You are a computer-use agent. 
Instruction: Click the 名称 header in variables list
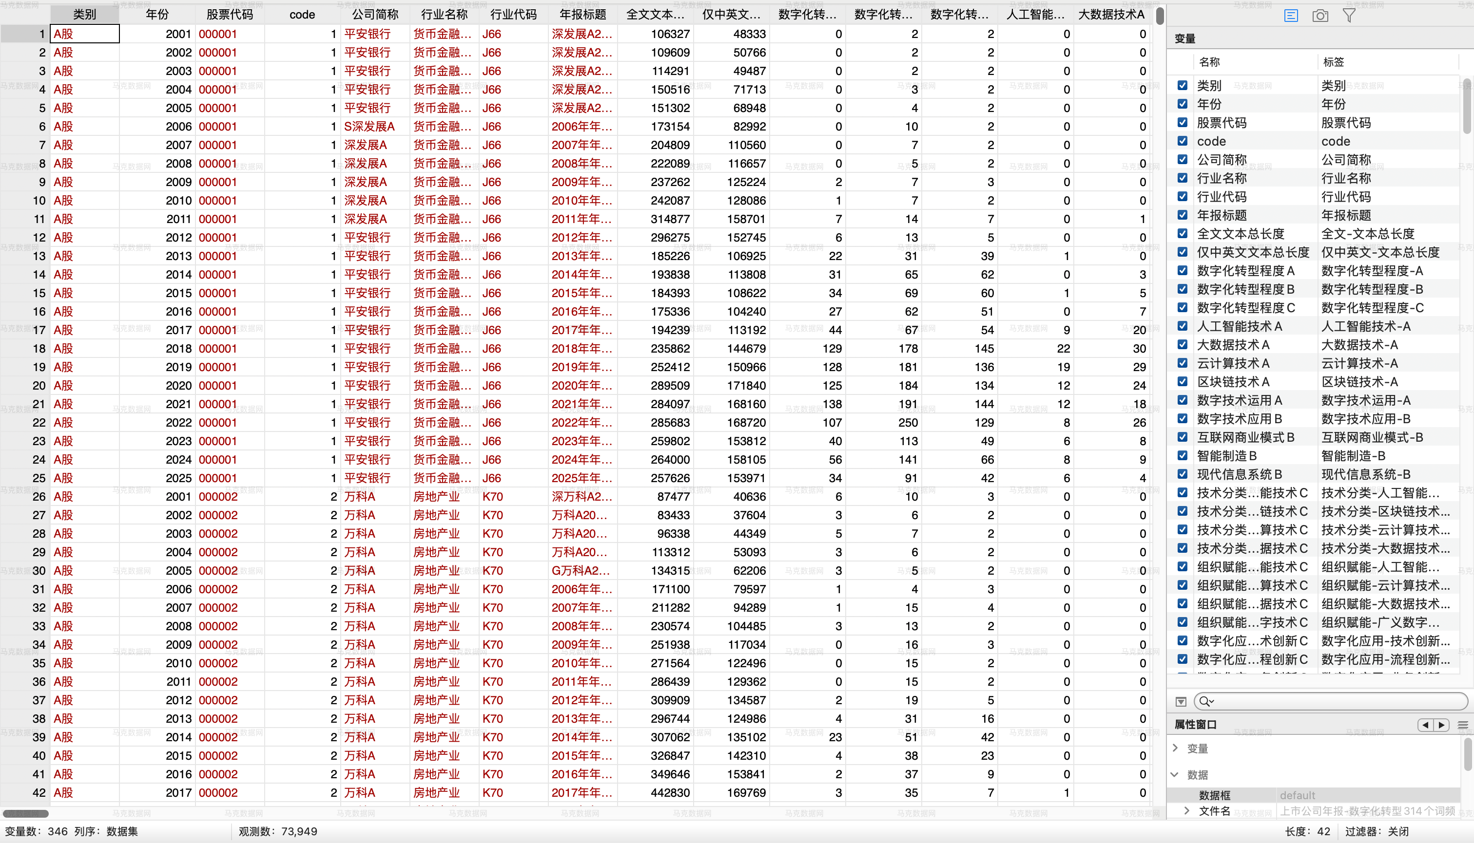tap(1209, 62)
